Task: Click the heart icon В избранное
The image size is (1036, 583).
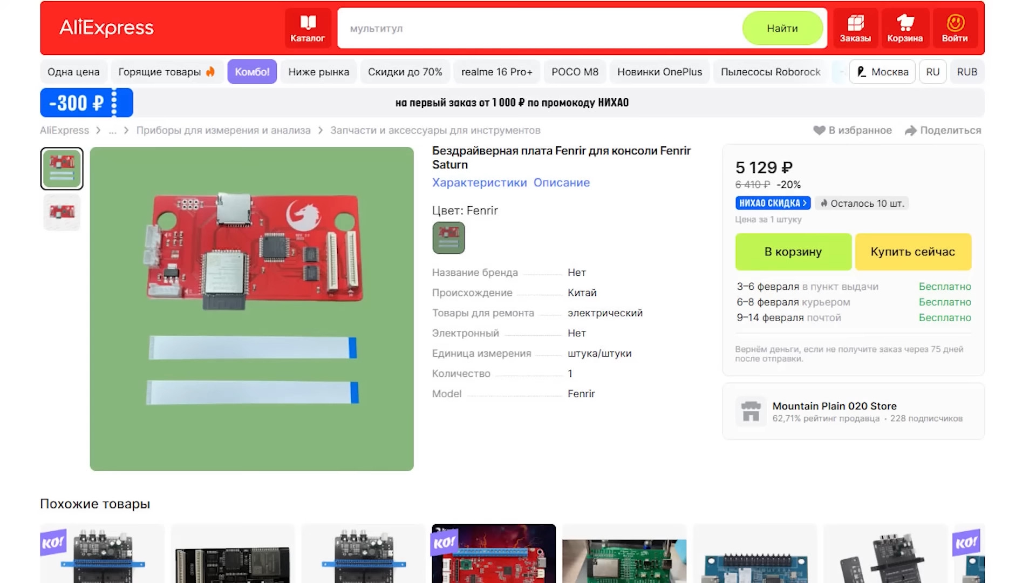Action: tap(819, 130)
